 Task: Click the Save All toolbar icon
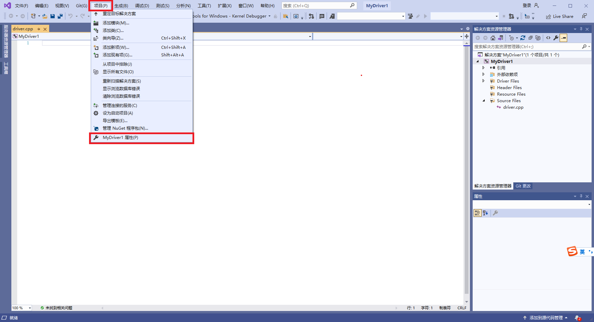coord(60,16)
